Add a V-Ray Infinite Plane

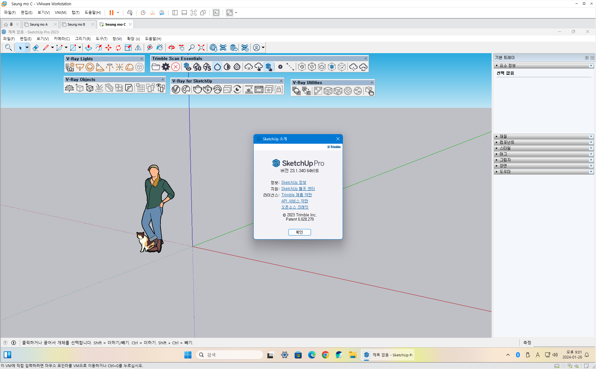point(69,88)
